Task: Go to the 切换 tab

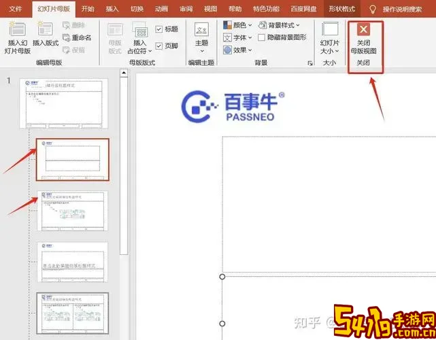Action: pyautogui.click(x=137, y=9)
